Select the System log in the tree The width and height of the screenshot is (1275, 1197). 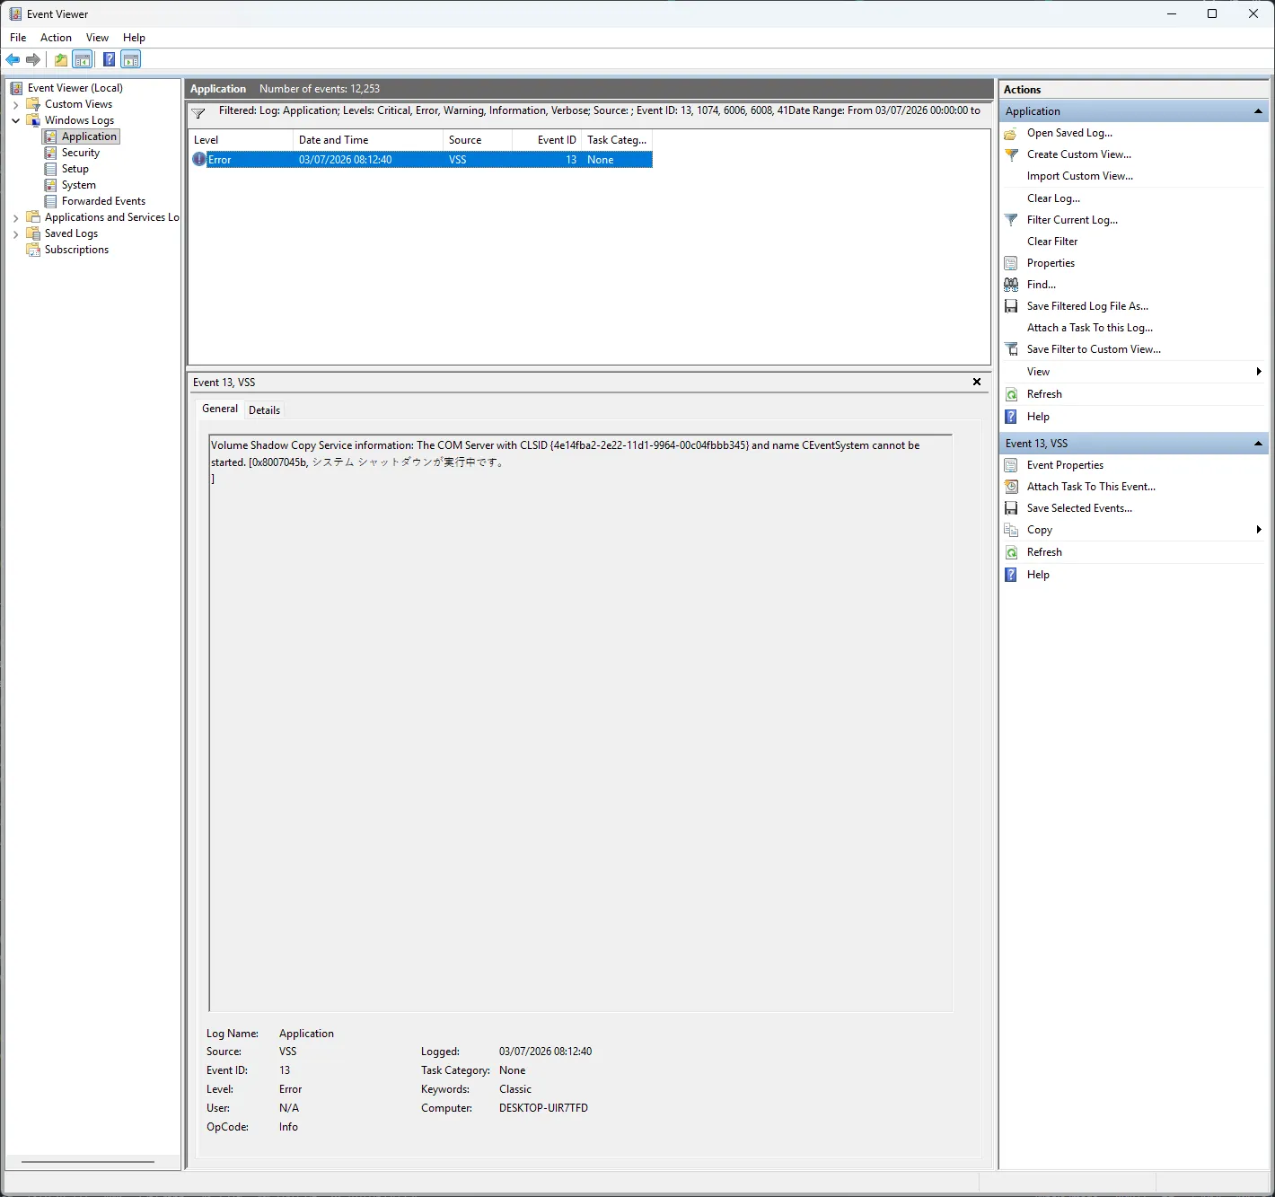(x=78, y=185)
